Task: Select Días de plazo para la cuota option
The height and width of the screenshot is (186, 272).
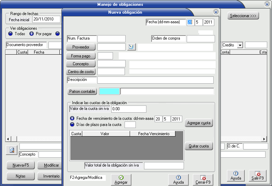Action: (72, 125)
